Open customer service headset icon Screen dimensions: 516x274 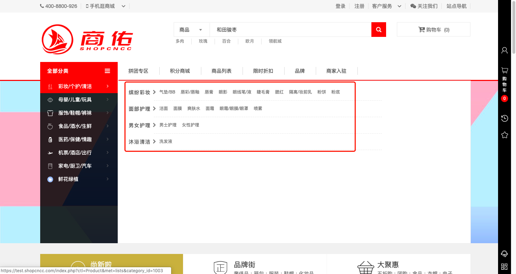pos(505,254)
